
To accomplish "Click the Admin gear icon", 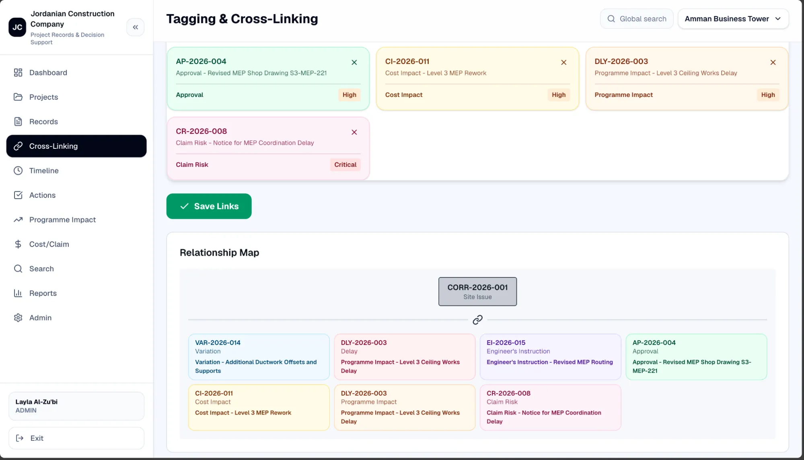I will (18, 318).
